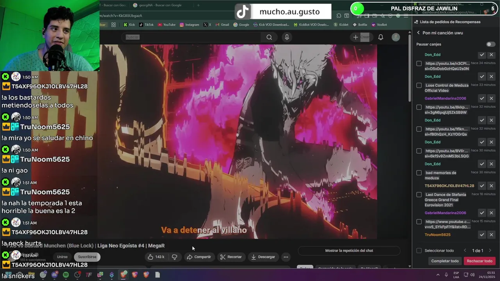Open the Google bookmark
This screenshot has width=500, height=281.
tap(241, 25)
